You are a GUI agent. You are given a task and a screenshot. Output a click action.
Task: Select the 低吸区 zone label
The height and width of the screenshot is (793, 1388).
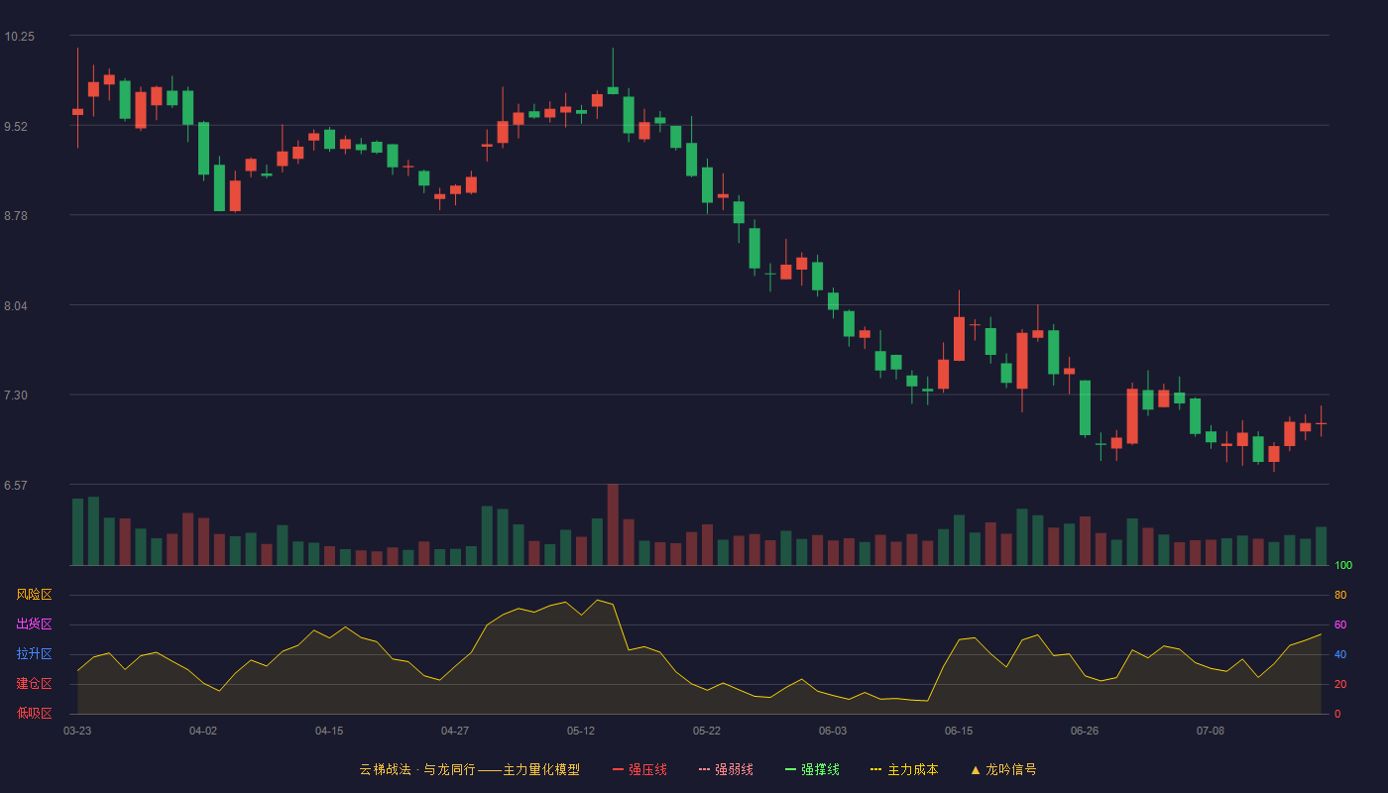(x=34, y=713)
